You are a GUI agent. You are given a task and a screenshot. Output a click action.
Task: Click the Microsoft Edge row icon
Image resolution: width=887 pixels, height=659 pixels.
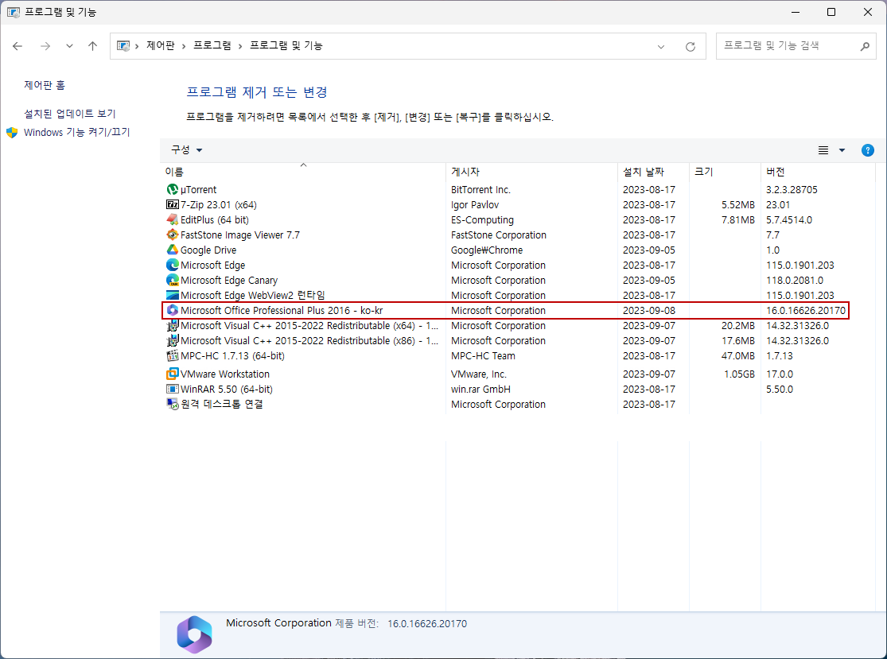(x=173, y=265)
